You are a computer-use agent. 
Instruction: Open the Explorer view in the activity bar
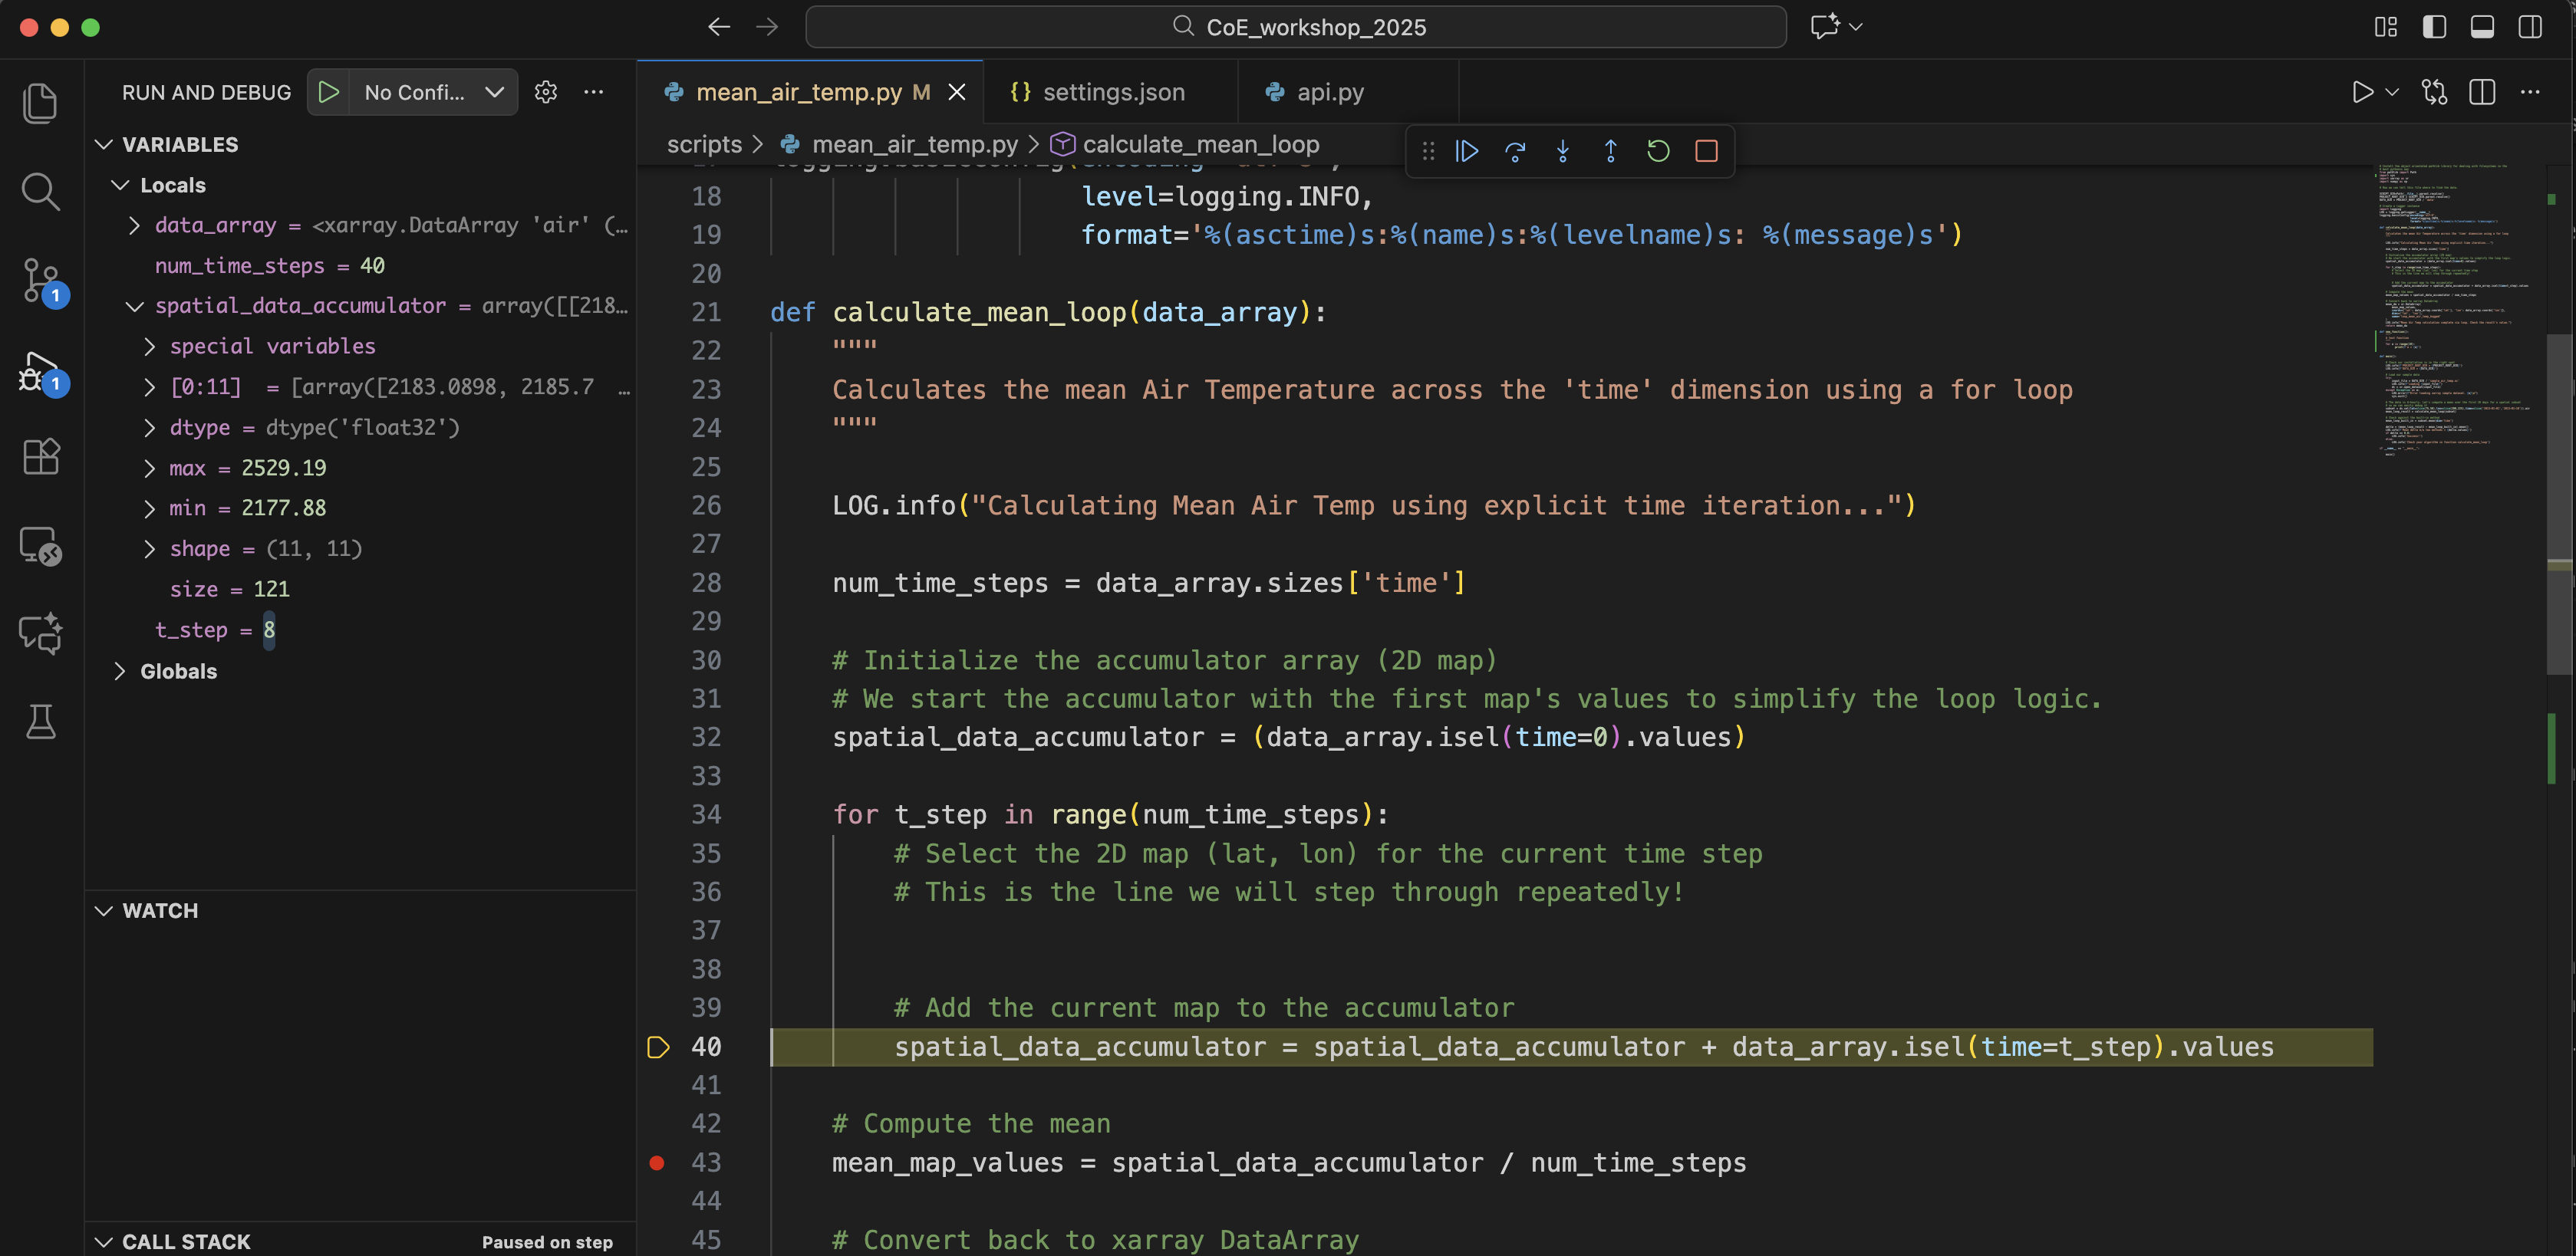pos(41,103)
